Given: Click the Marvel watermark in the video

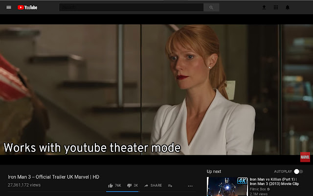Looking at the screenshot, I should (x=305, y=157).
